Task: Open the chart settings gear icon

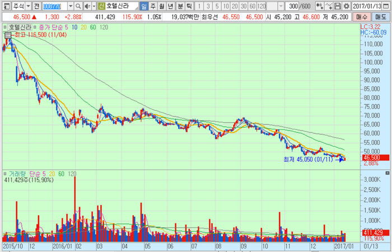Action: pyautogui.click(x=347, y=6)
